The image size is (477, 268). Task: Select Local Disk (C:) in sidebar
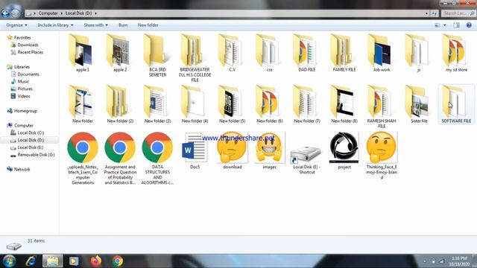[x=28, y=133]
